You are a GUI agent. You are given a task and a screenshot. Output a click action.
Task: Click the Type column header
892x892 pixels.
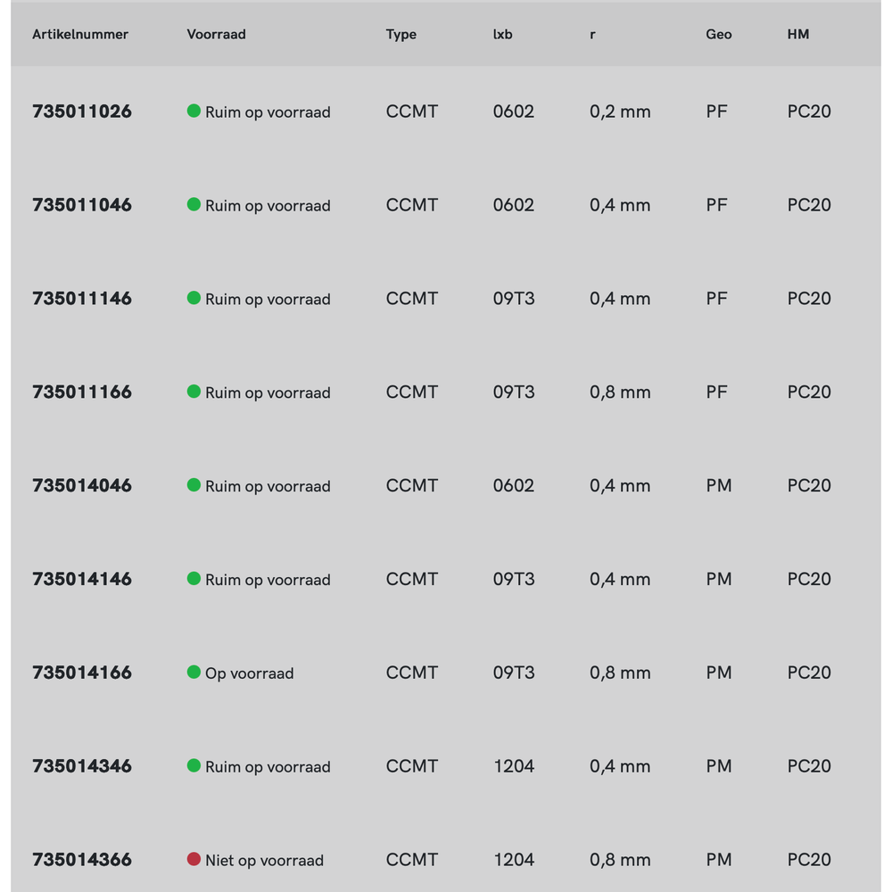(401, 35)
